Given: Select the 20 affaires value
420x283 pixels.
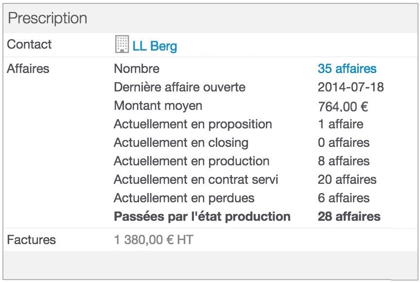Looking at the screenshot, I should click(x=347, y=179).
